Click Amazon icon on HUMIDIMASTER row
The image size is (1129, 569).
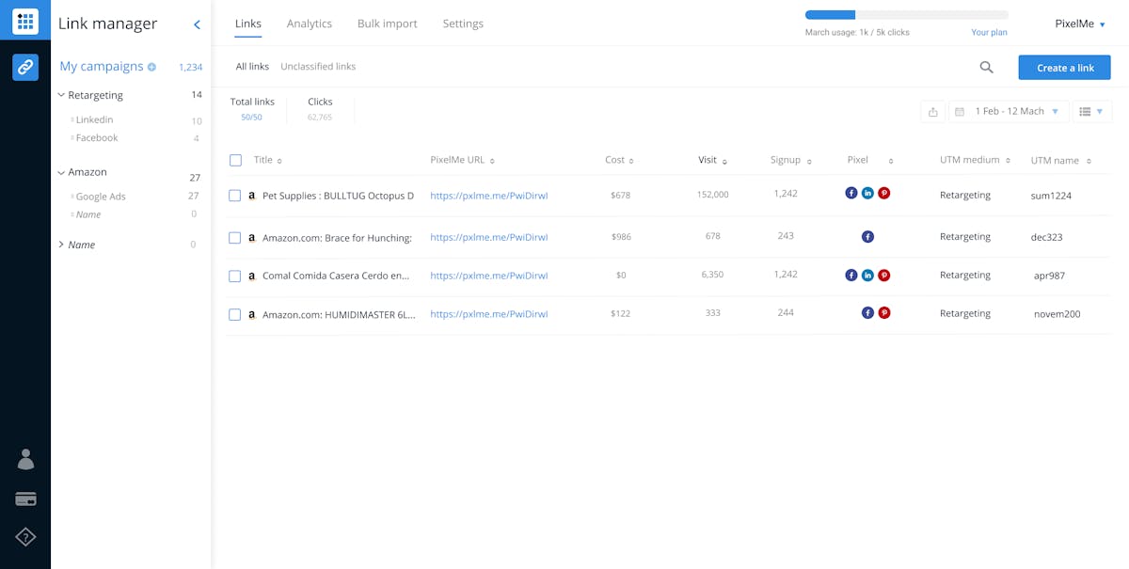tap(252, 315)
